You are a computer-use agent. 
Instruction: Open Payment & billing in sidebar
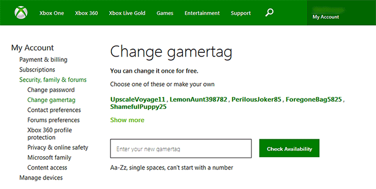44,60
